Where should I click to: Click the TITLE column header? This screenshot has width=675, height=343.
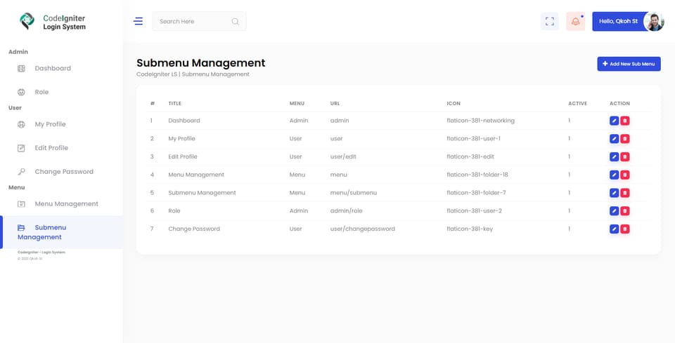coord(175,103)
